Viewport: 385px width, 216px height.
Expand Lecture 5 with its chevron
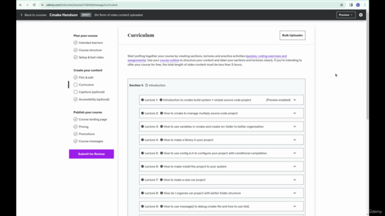click(295, 153)
